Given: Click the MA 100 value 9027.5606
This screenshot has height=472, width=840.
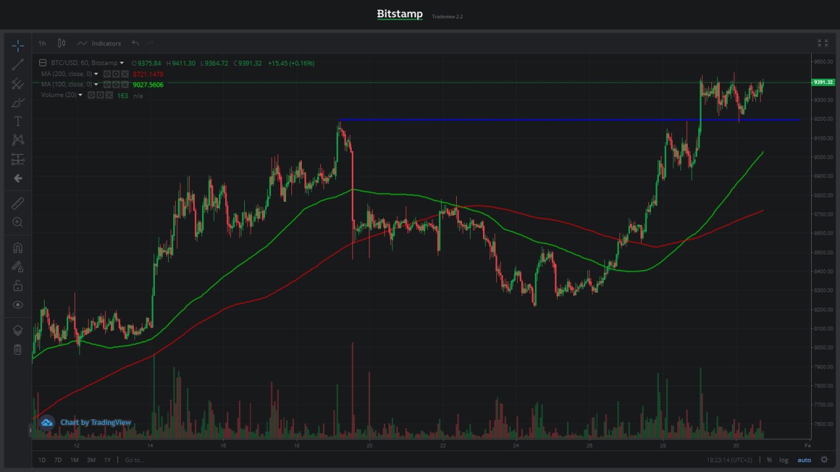Looking at the screenshot, I should pyautogui.click(x=148, y=85).
